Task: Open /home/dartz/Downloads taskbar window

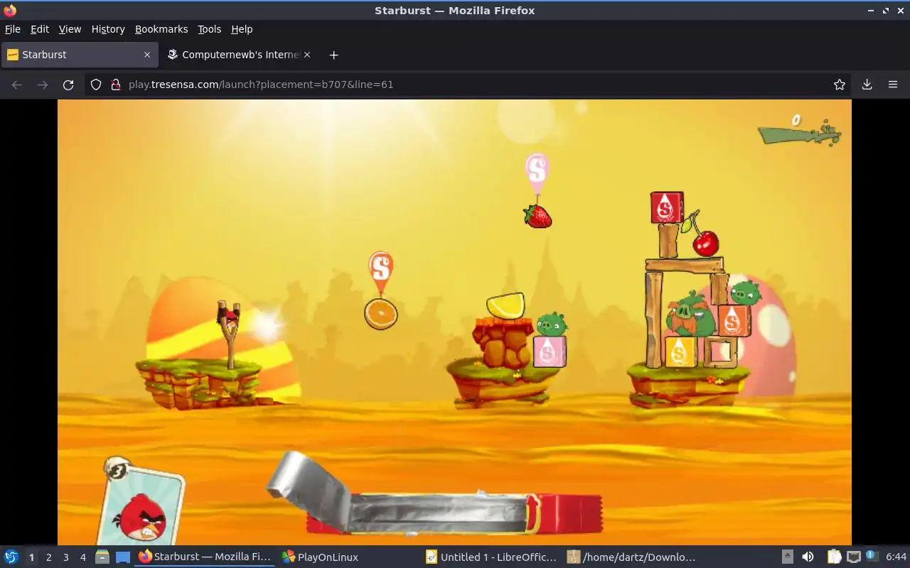Action: [633, 557]
